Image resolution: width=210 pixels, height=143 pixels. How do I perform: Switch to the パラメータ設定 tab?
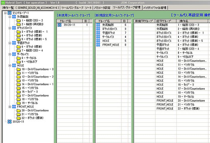point(102,8)
